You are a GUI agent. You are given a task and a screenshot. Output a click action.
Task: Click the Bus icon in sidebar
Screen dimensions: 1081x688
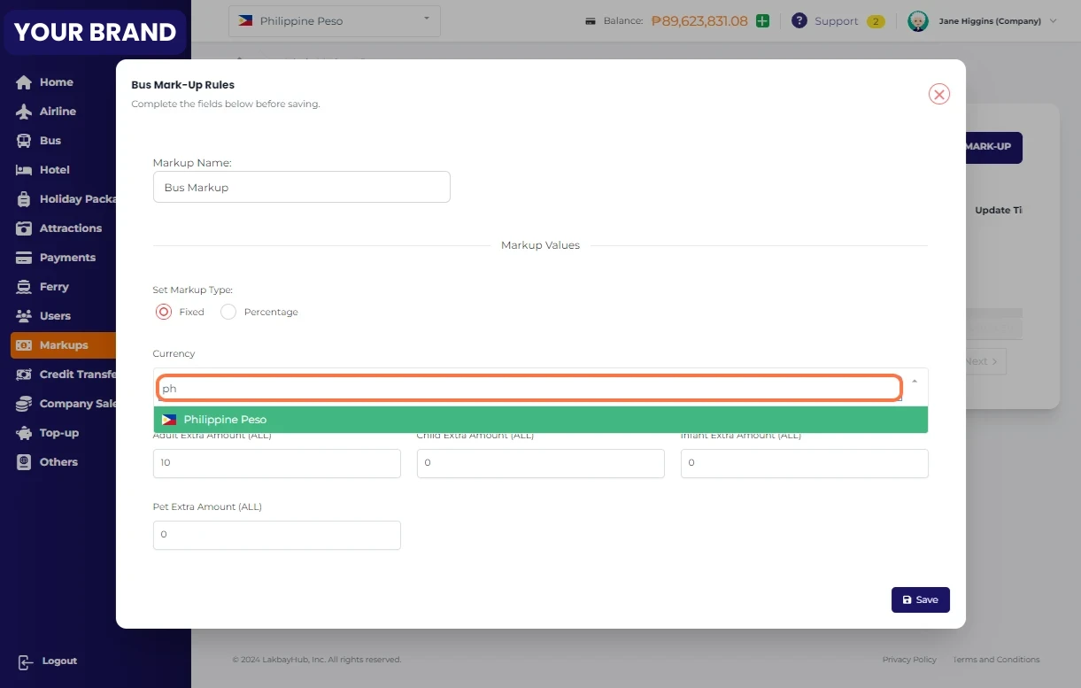pyautogui.click(x=24, y=141)
